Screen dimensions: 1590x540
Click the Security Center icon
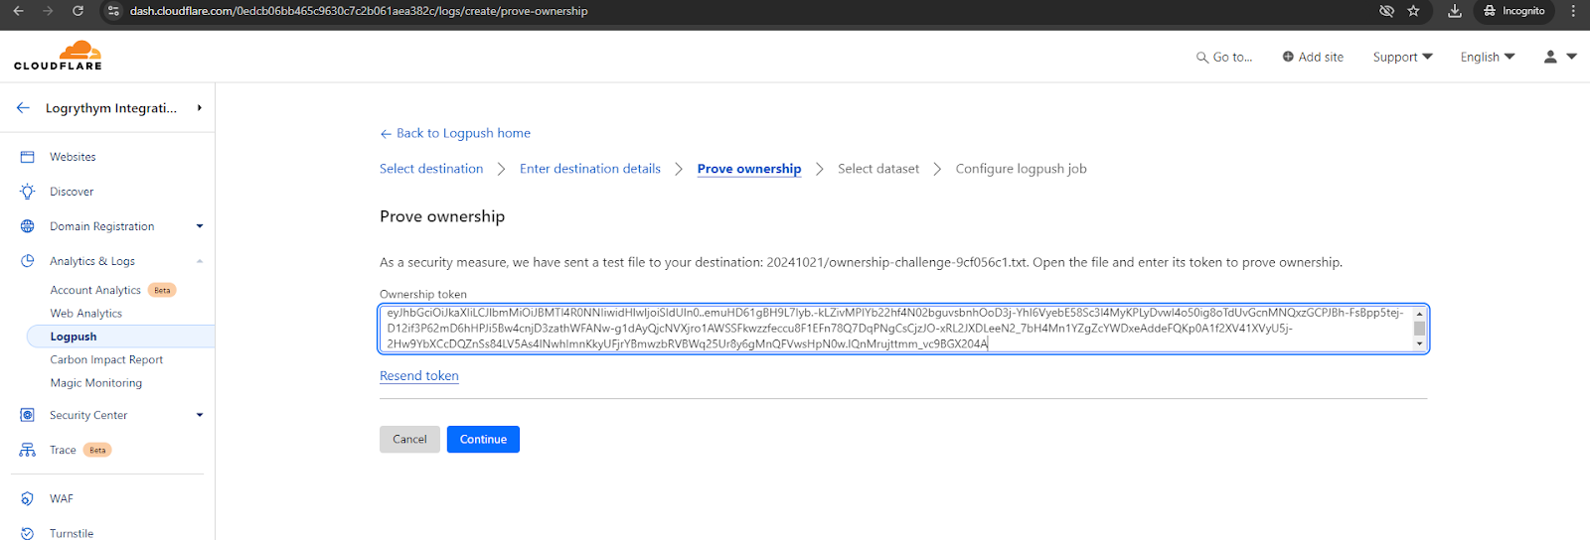27,415
